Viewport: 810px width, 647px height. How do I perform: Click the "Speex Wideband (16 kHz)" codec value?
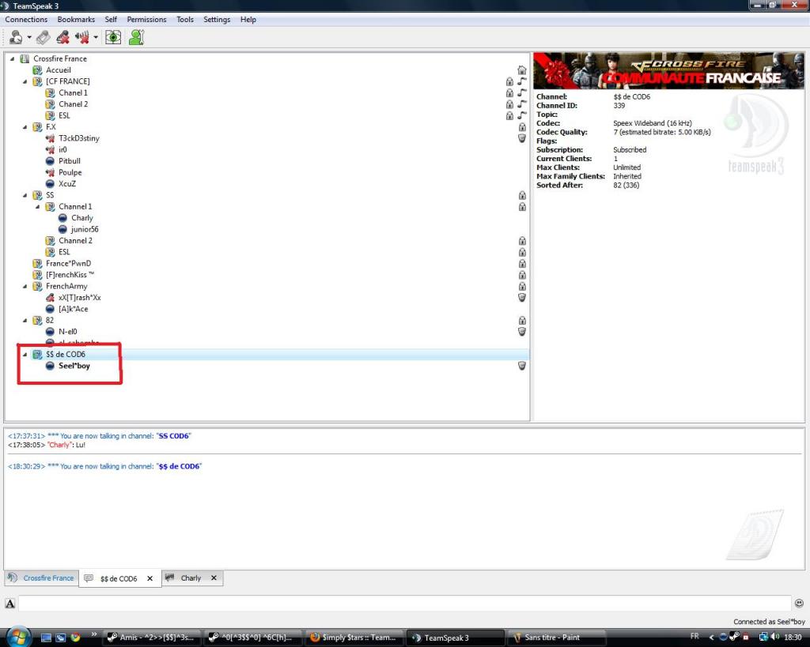pos(653,123)
